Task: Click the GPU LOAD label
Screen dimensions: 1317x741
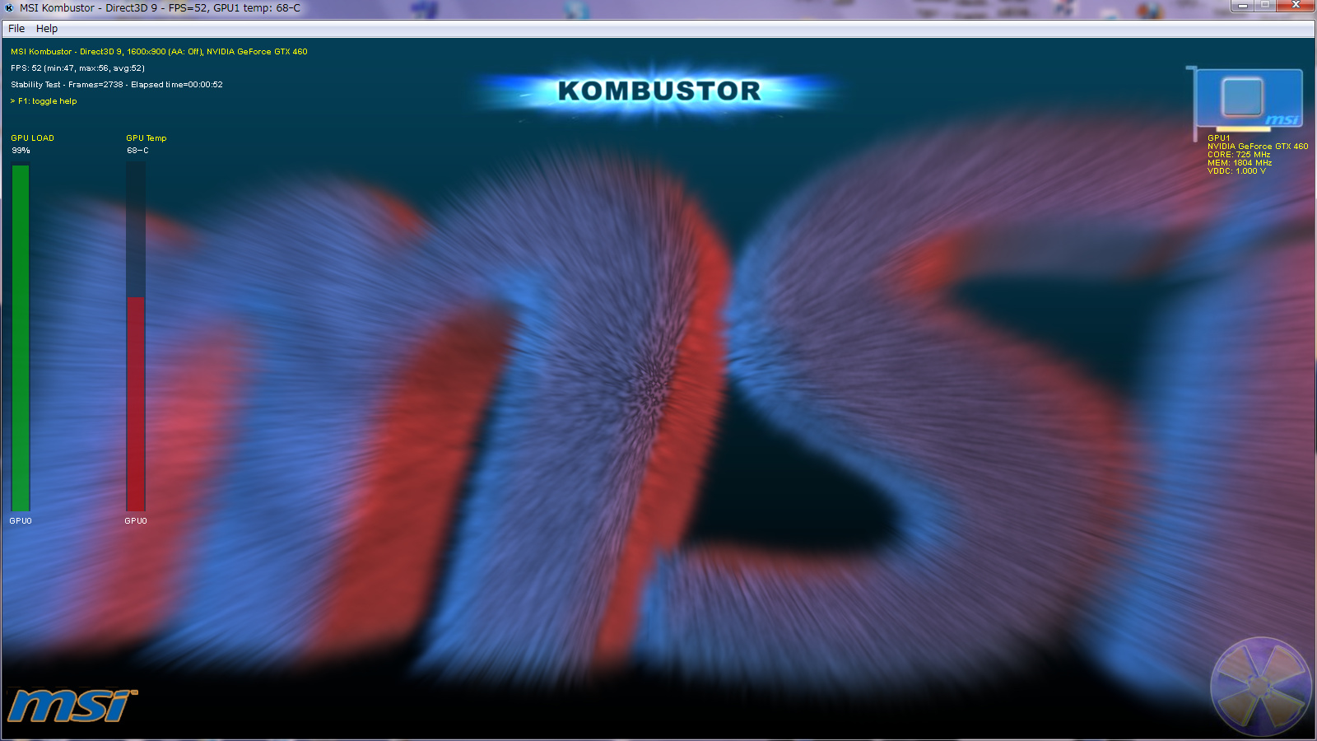Action: pyautogui.click(x=32, y=138)
